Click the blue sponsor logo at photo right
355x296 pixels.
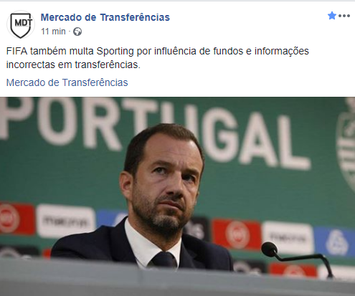click(336, 242)
